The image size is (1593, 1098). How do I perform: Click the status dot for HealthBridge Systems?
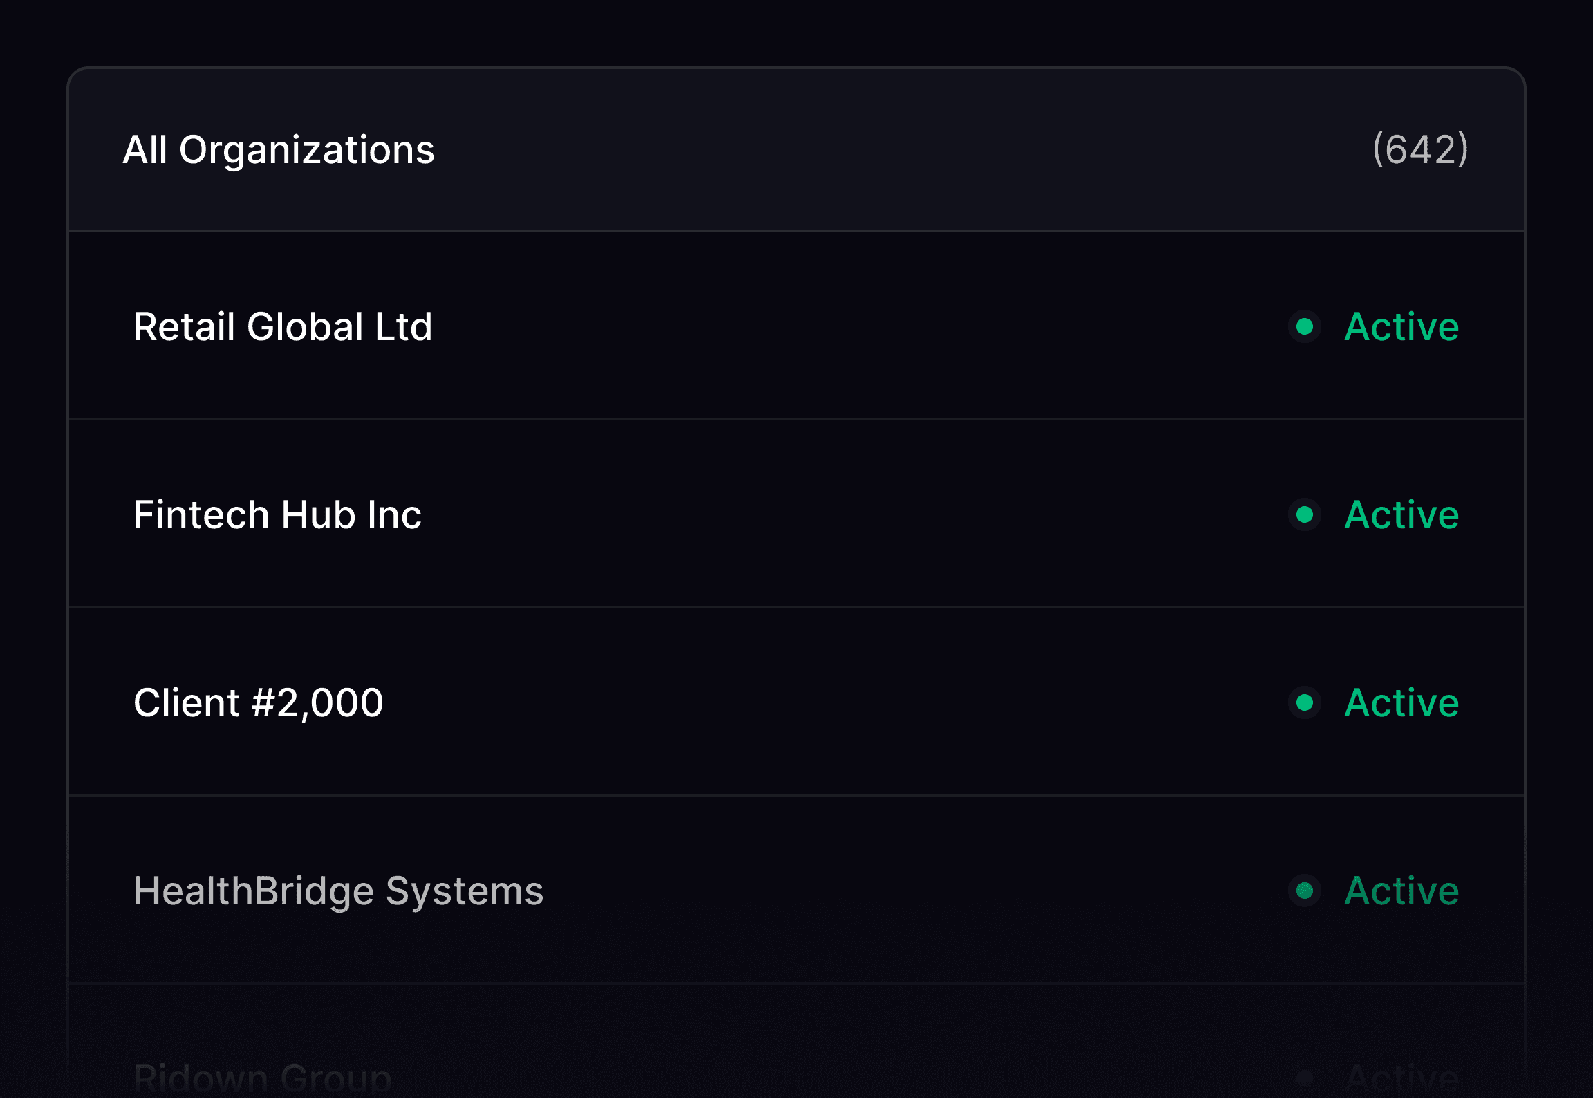1305,891
